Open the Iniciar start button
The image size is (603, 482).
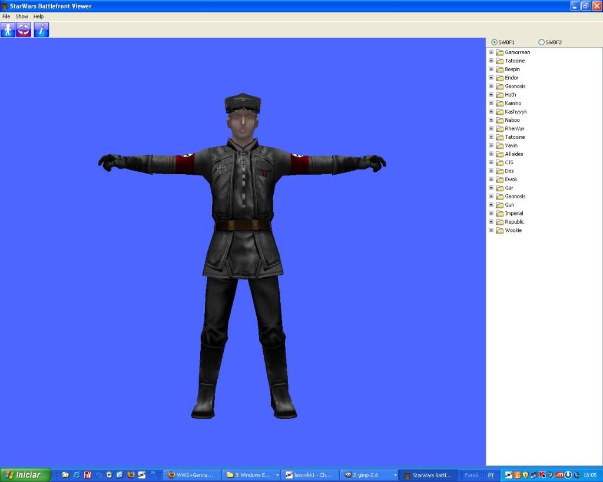25,475
